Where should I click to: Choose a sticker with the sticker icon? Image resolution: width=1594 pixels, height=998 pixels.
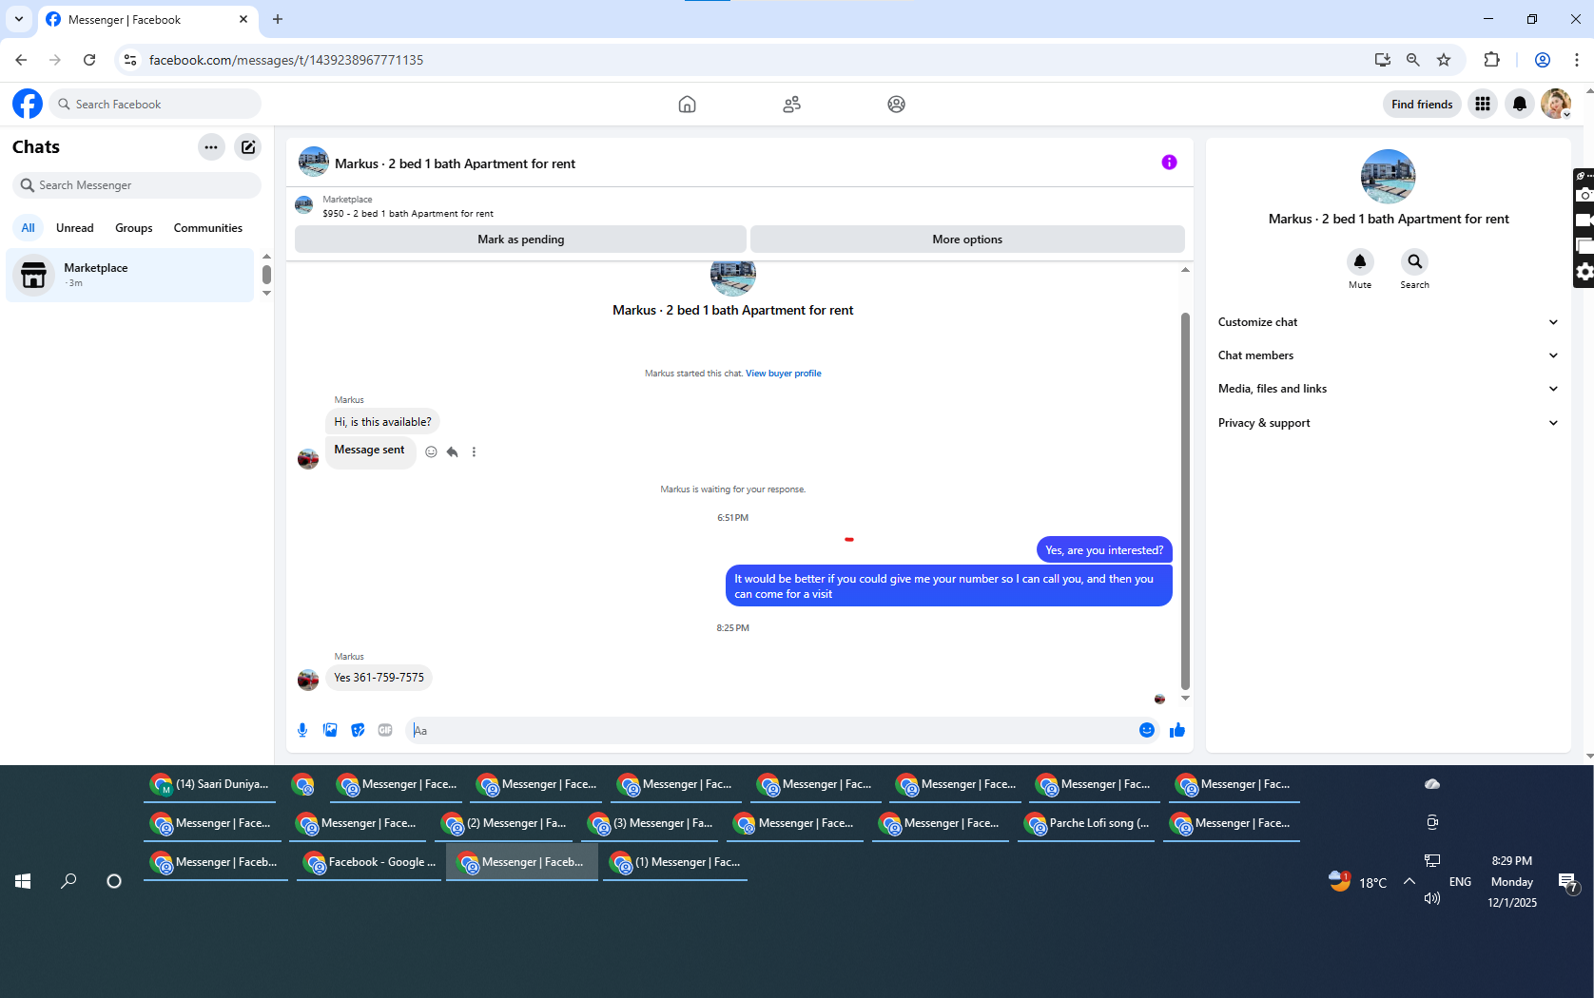click(358, 730)
